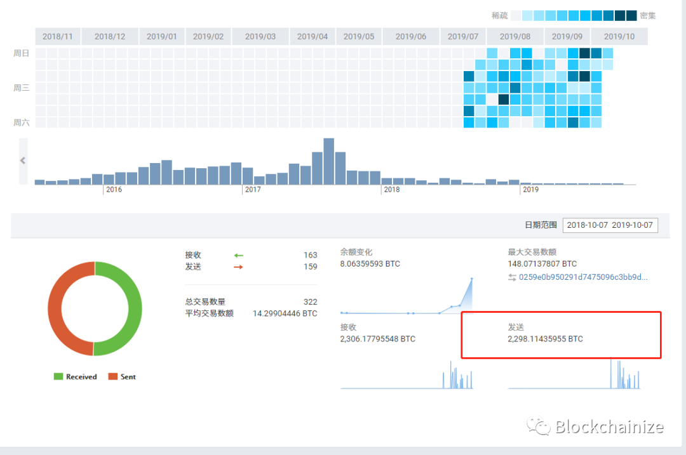Click the balance change area chart
This screenshot has height=455, width=686.
pyautogui.click(x=407, y=296)
